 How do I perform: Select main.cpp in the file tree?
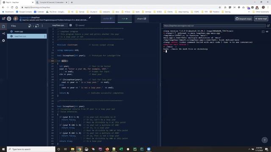tap(27, 31)
